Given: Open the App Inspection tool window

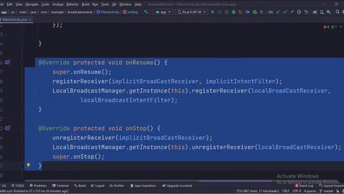Looking at the screenshot, I should 143,185.
